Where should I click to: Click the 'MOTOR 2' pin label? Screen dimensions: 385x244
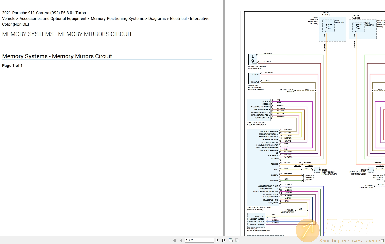point(266,101)
